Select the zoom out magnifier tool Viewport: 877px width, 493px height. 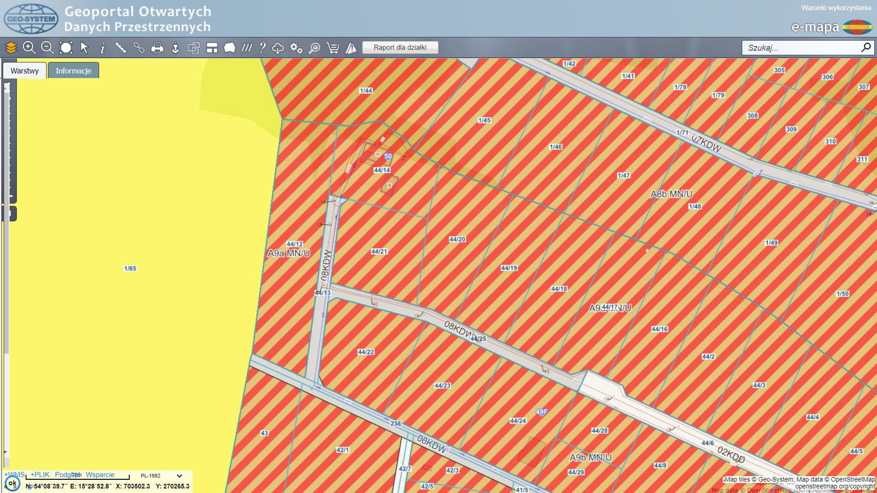pyautogui.click(x=48, y=48)
